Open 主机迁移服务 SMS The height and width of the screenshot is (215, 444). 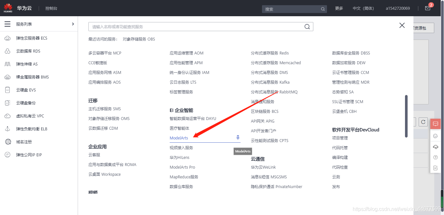point(105,109)
